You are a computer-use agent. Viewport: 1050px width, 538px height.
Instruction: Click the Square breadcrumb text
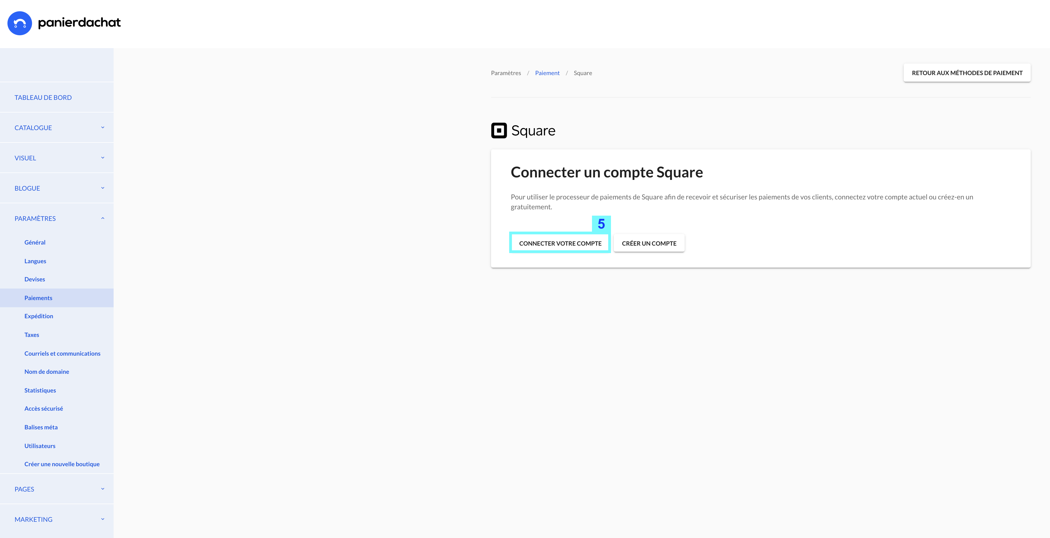coord(583,73)
